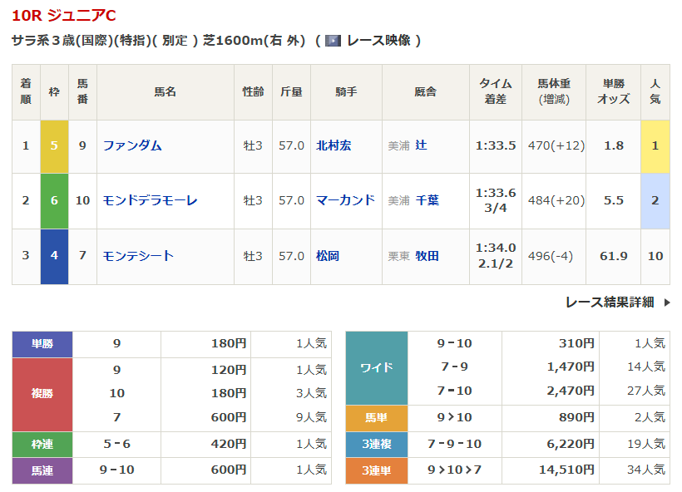
Task: Open trainer 辻 stable link
Action: [x=421, y=145]
